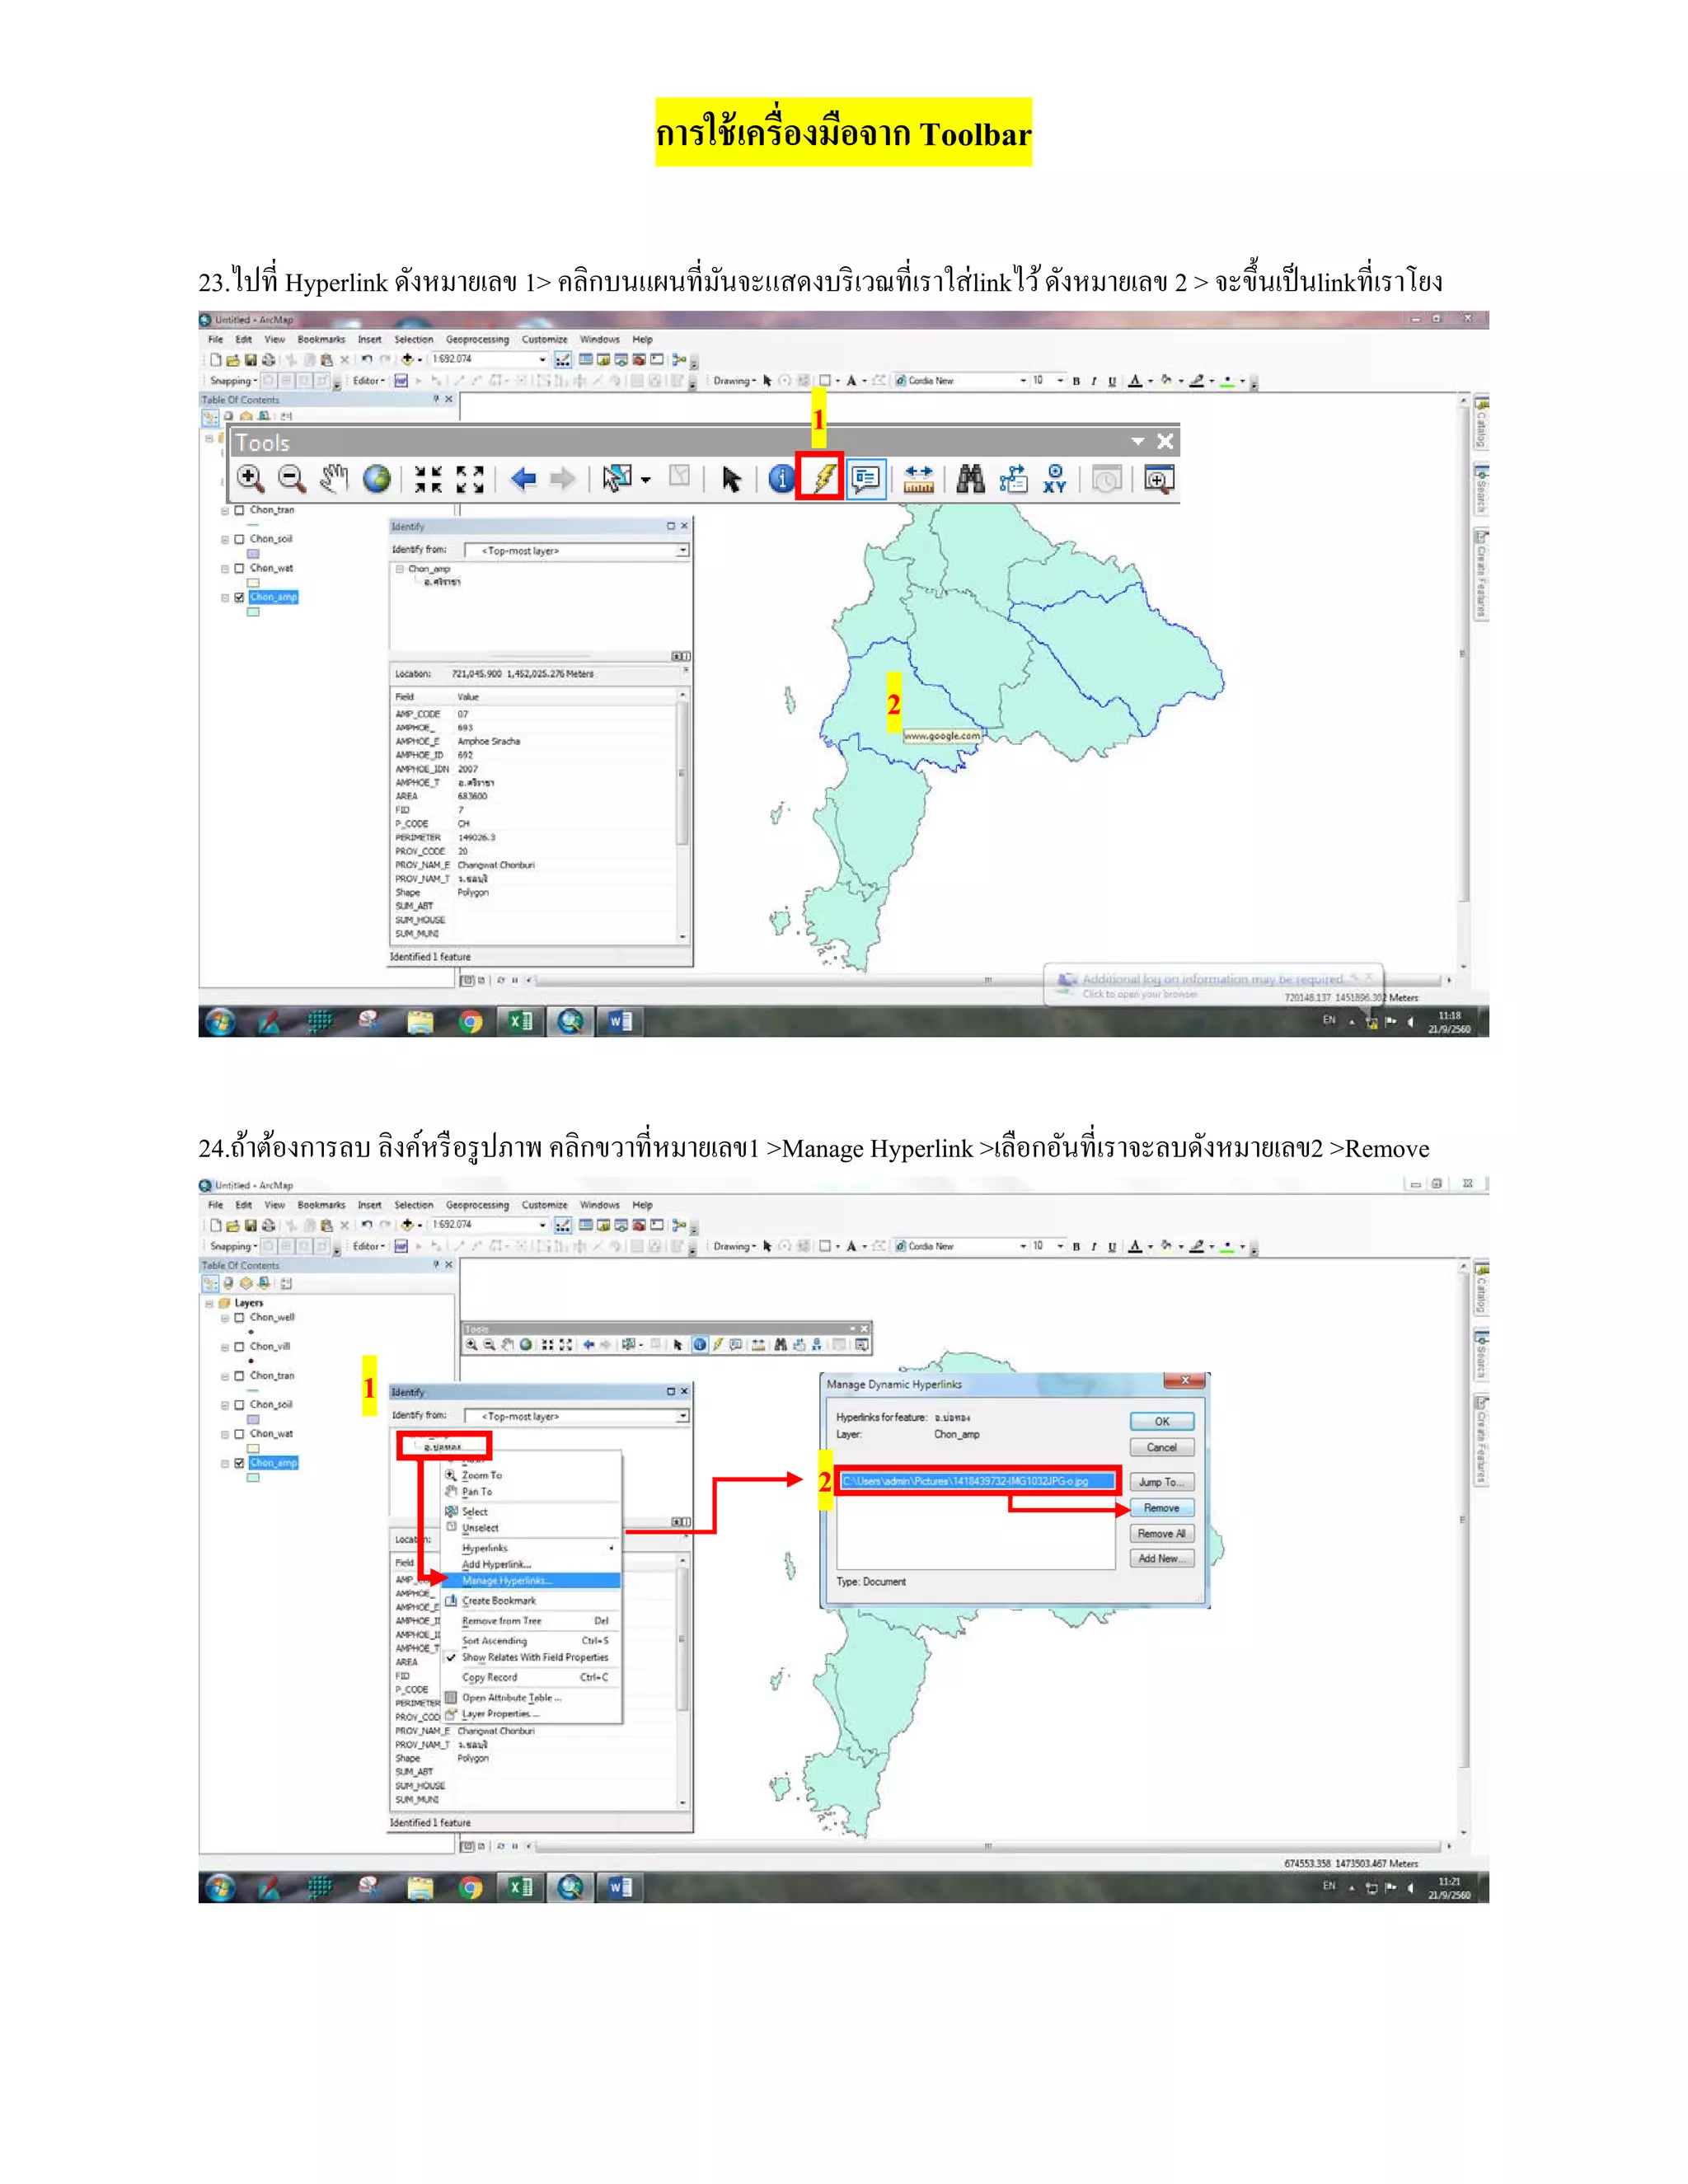Click Jump To in Manage Dynamic Hyperlinks dialog

click(x=1161, y=1482)
